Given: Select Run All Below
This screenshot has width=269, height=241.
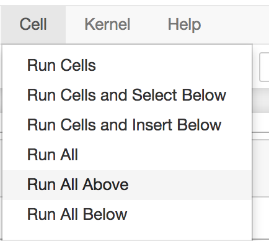Looking at the screenshot, I should tap(127, 214).
